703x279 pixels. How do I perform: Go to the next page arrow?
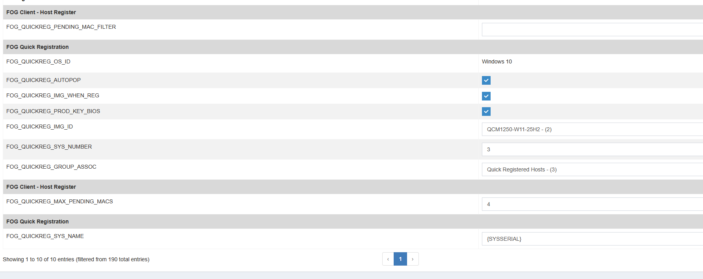[x=413, y=259]
